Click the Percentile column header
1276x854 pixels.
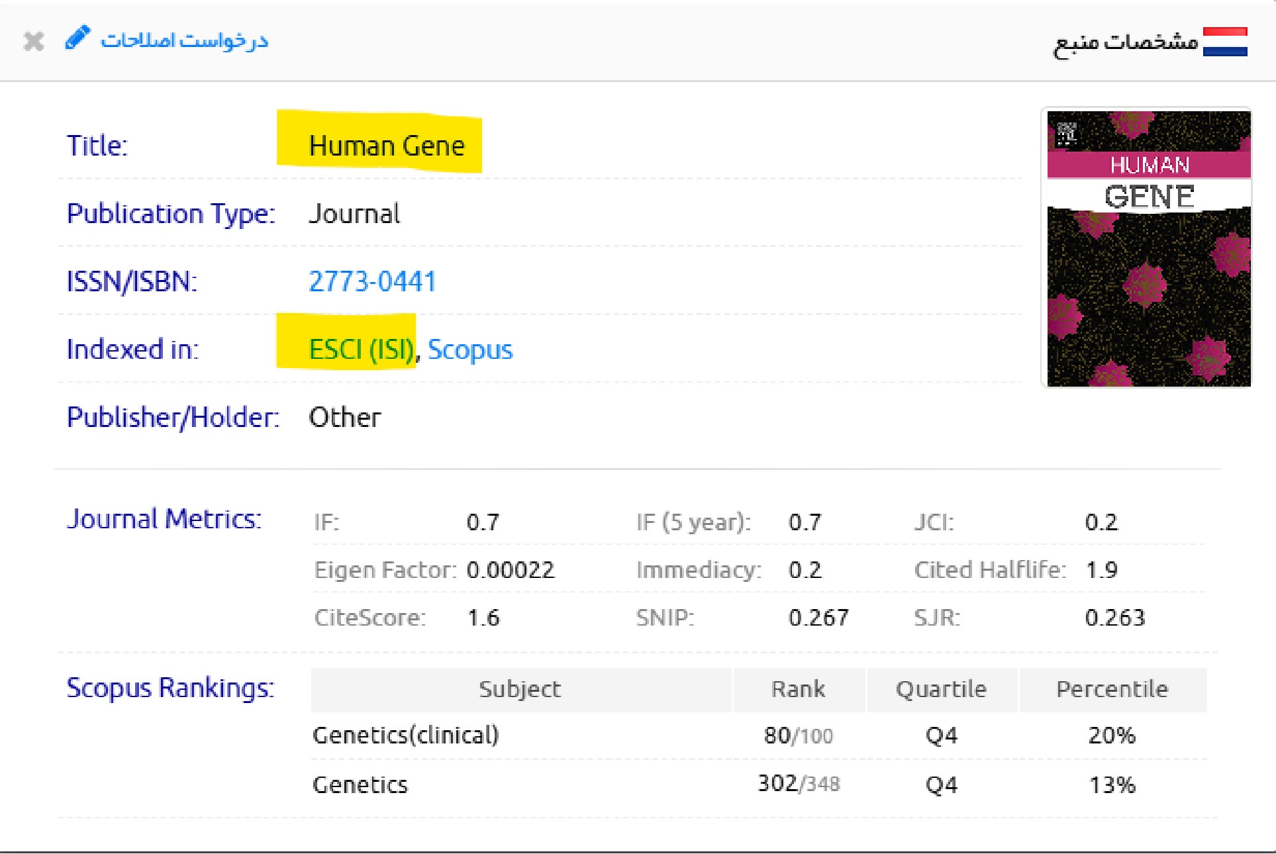tap(1112, 689)
